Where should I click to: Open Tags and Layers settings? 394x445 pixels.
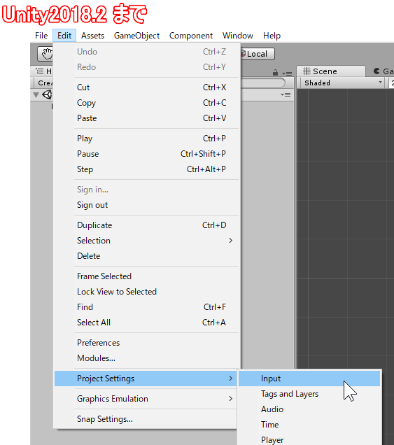click(309, 394)
